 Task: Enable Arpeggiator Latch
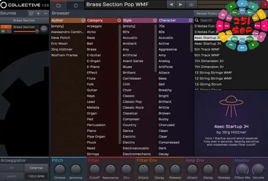(12, 176)
